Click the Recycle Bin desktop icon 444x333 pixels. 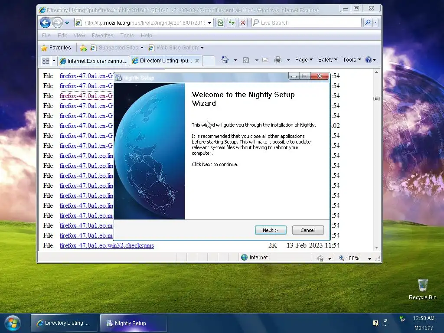[422, 289]
